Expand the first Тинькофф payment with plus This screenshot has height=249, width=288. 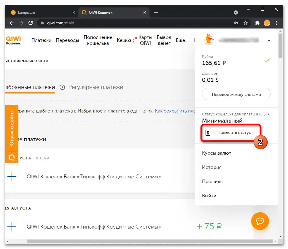[x=12, y=177]
